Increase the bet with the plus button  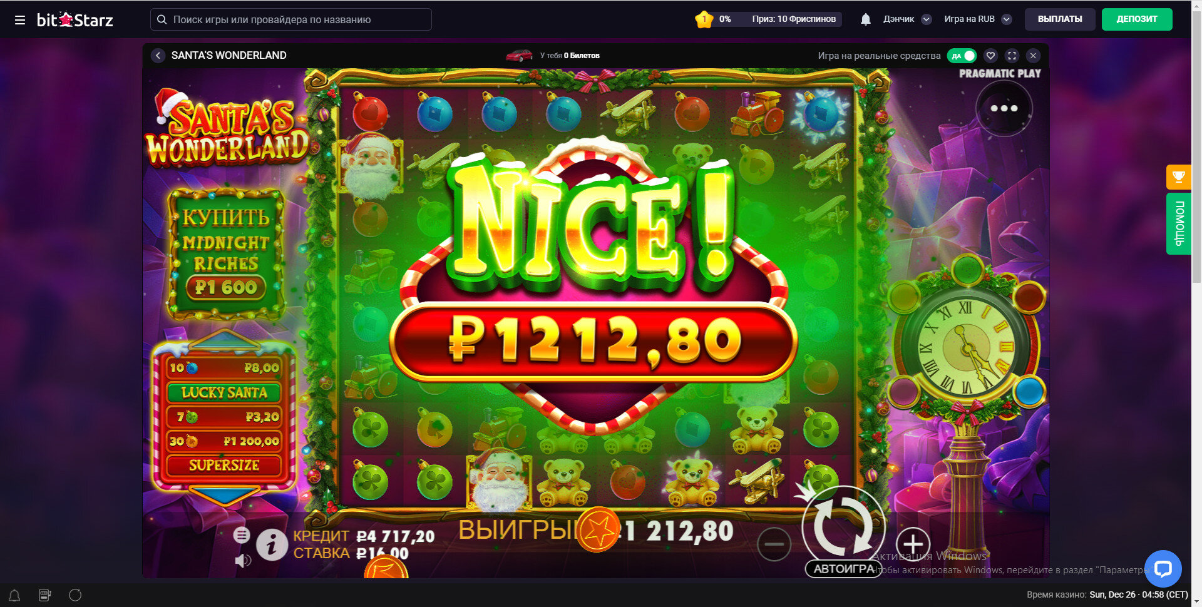tap(913, 544)
